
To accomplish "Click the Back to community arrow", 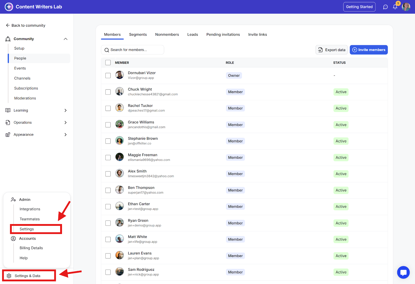I will tap(8, 25).
